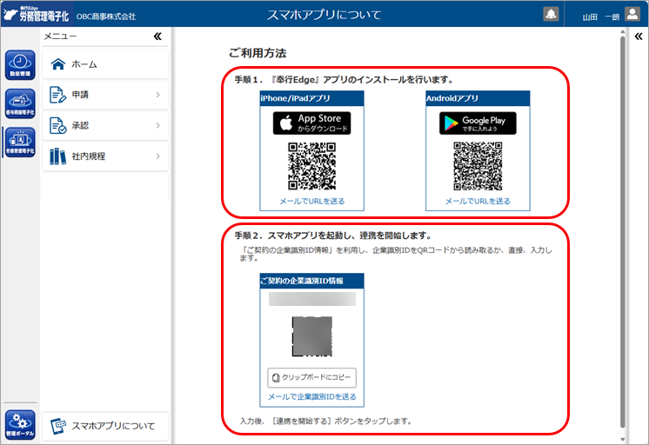The width and height of the screenshot is (649, 445).
Task: Click メールで企業識別IDを送る link
Action: (x=311, y=396)
